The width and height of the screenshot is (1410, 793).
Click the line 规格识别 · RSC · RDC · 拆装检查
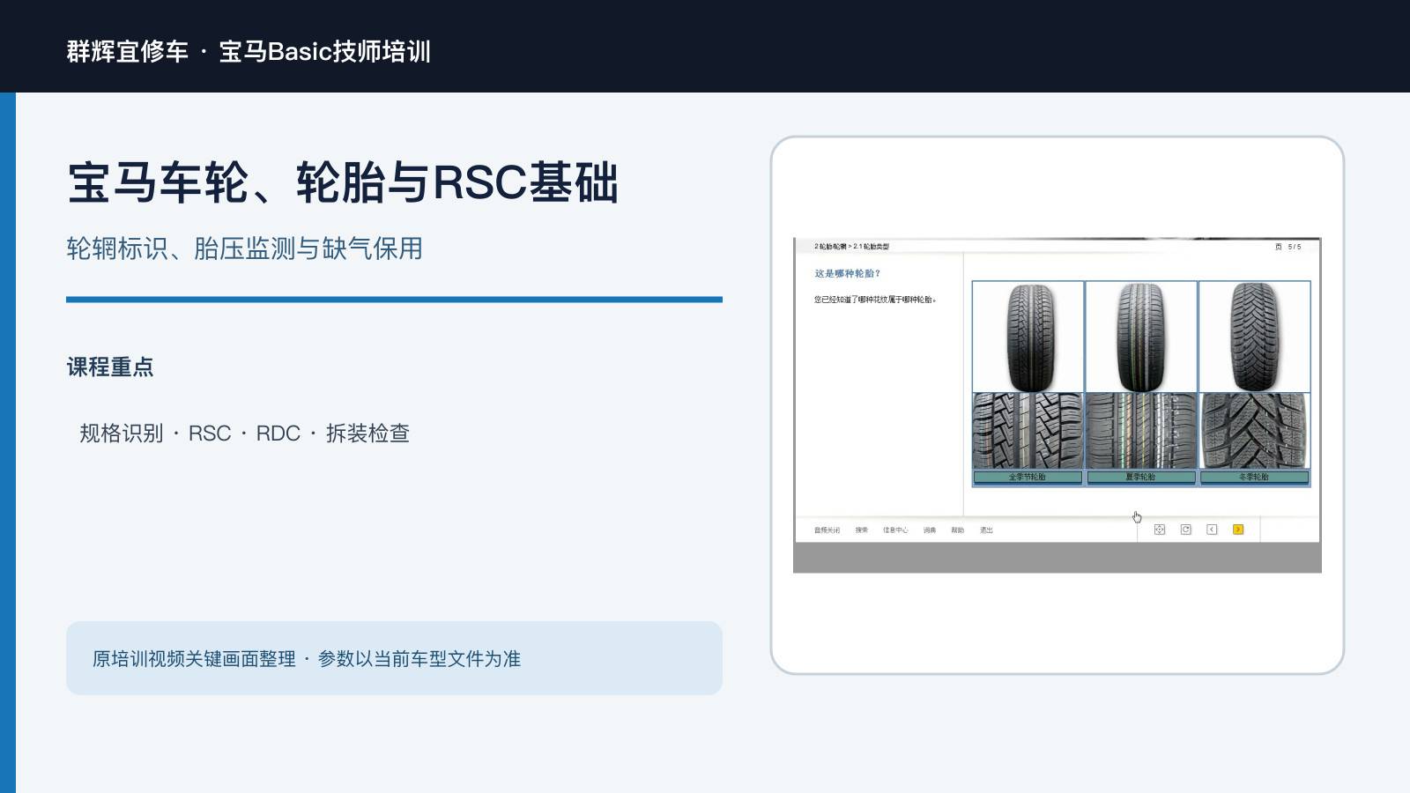point(244,434)
